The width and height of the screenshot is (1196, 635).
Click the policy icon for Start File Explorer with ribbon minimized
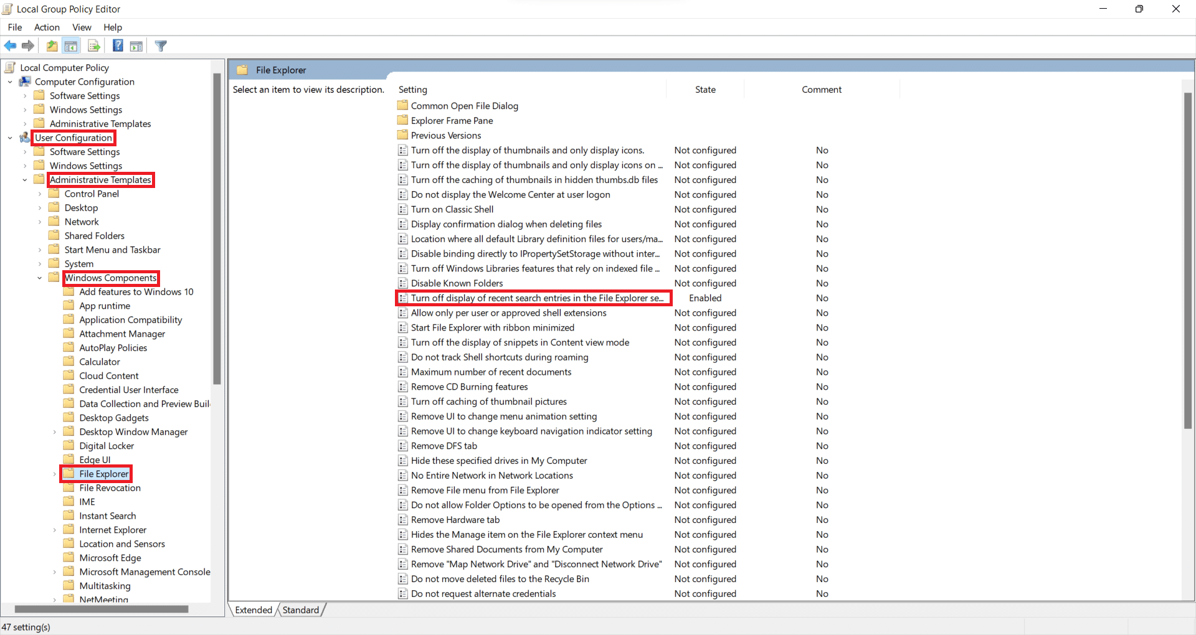click(x=403, y=327)
